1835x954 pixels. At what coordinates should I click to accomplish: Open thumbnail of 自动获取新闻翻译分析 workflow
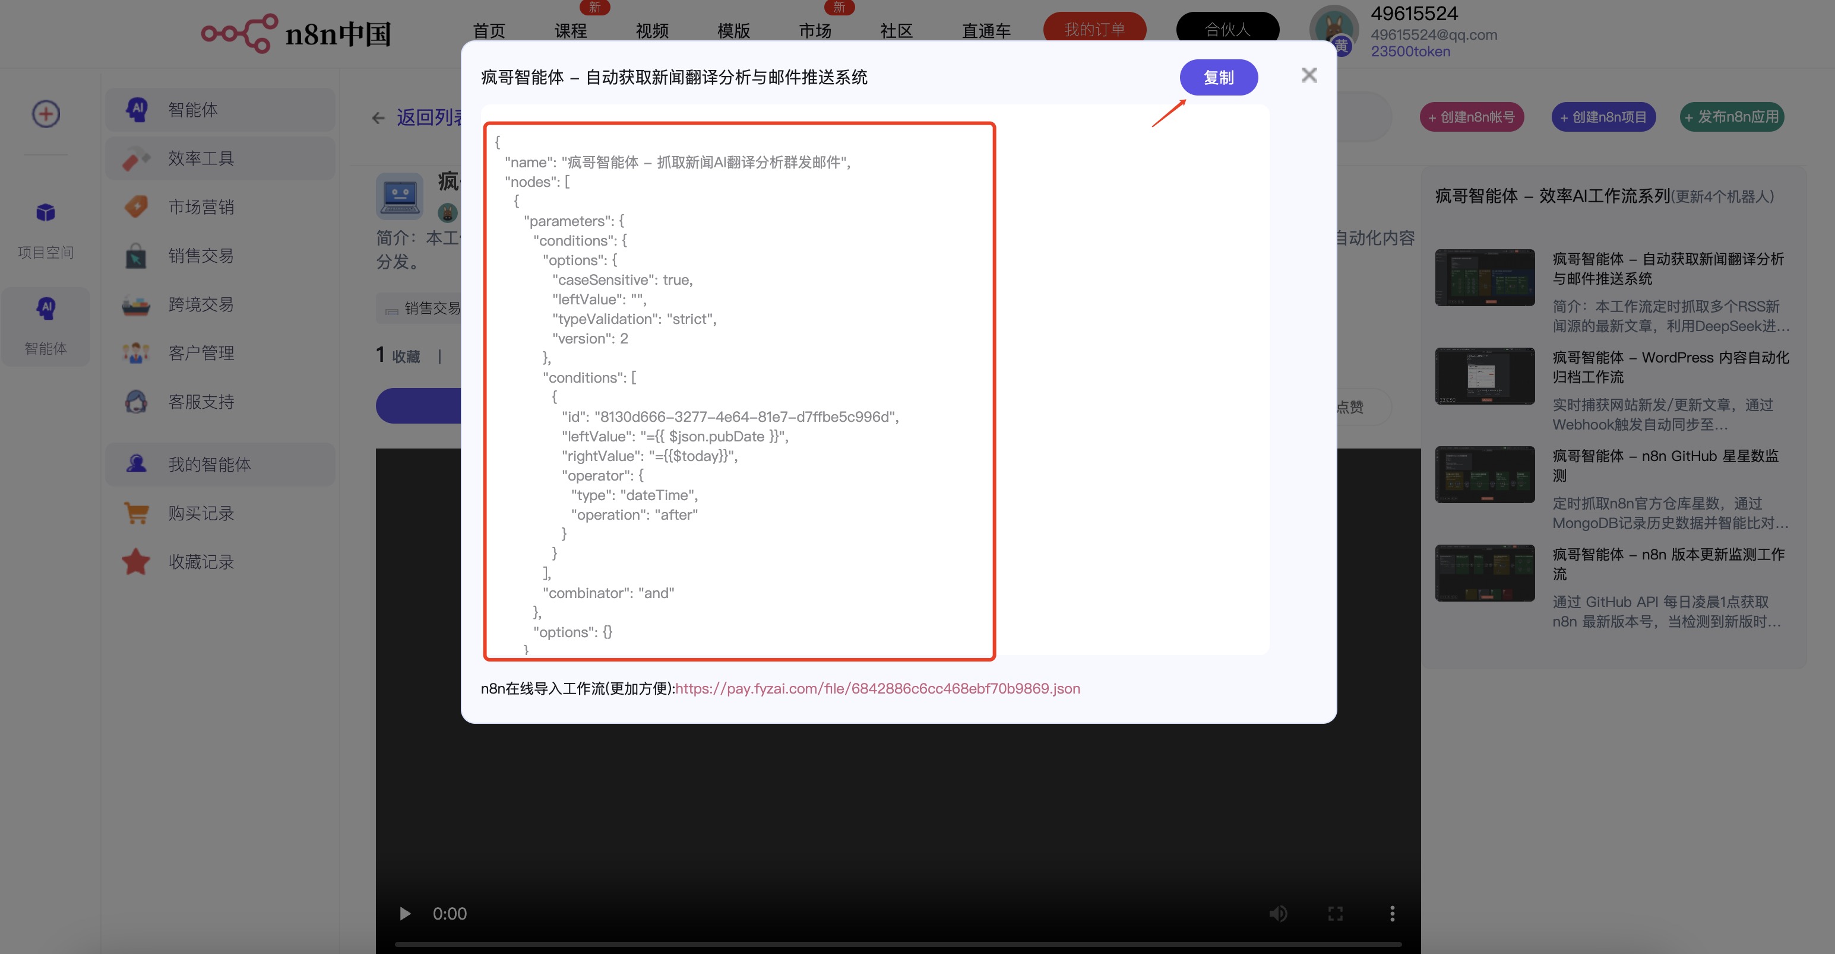(1485, 278)
